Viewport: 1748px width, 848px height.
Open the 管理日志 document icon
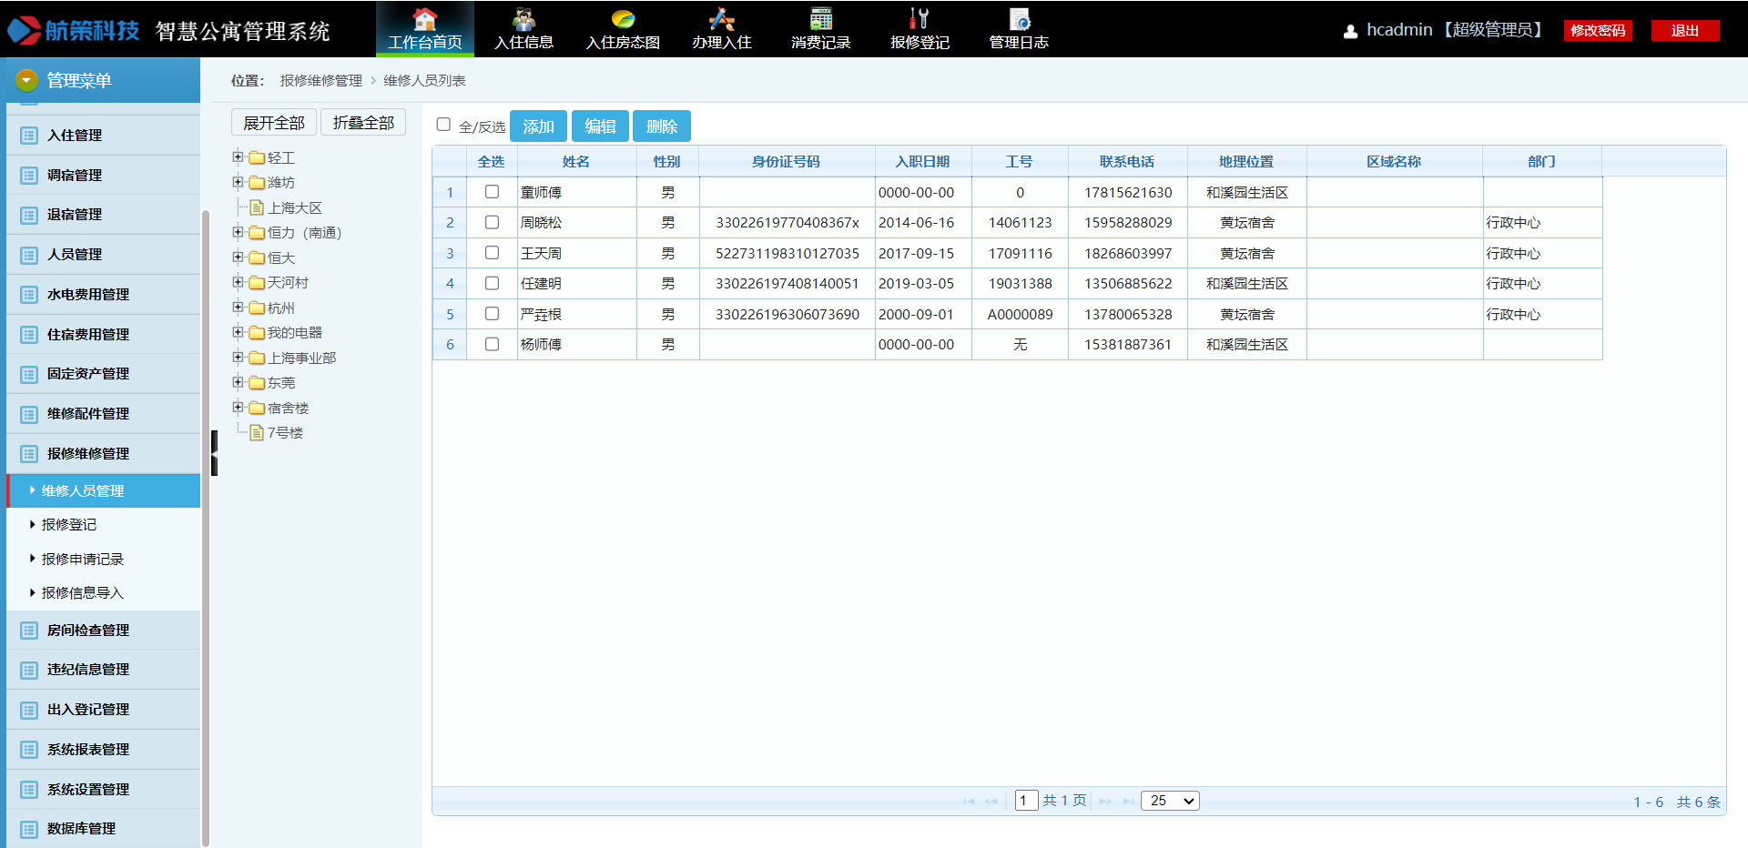pos(1019,19)
